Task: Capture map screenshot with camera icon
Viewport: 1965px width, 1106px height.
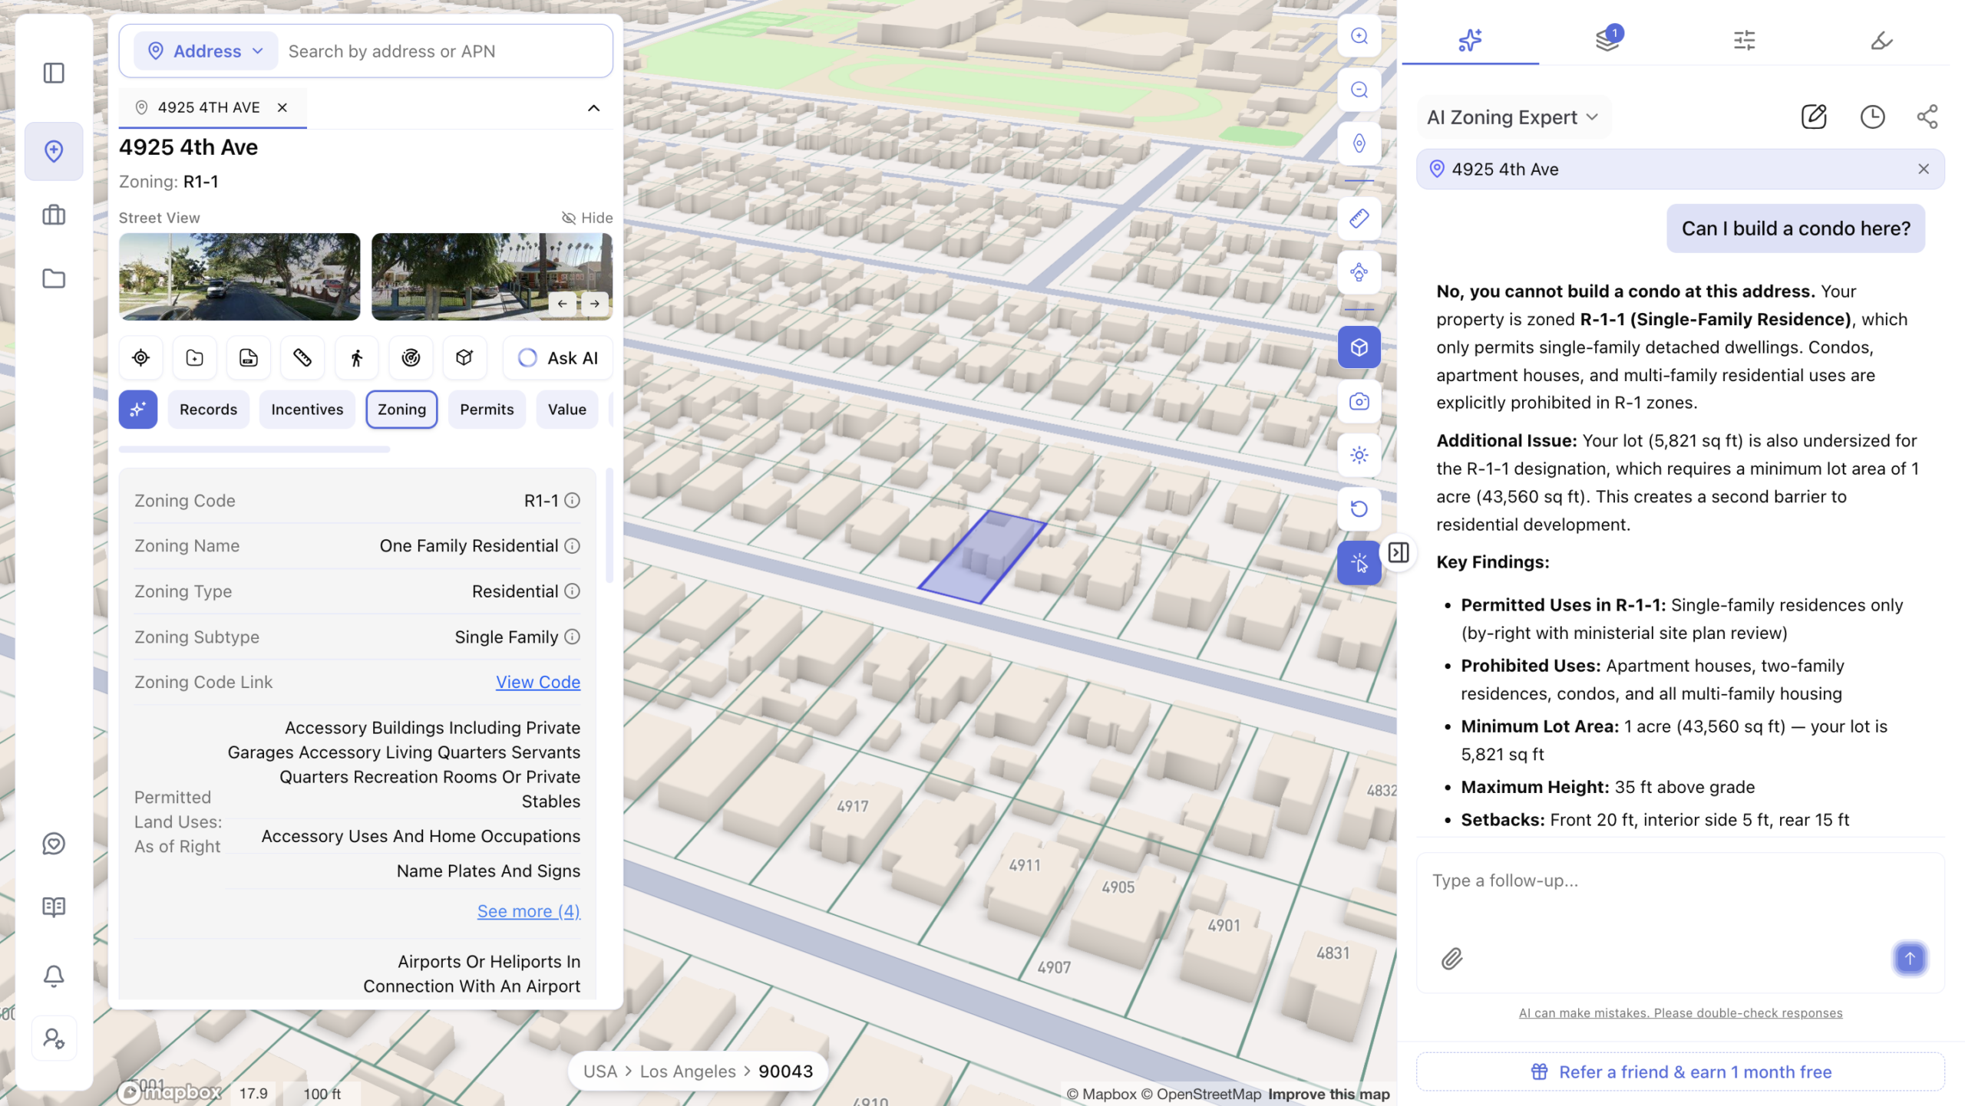Action: pyautogui.click(x=1359, y=401)
